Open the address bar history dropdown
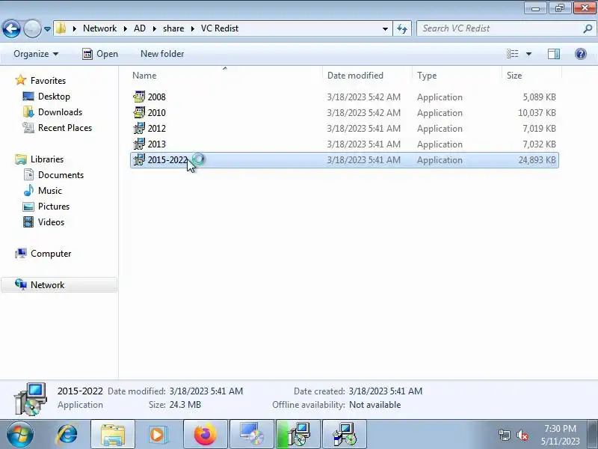This screenshot has width=598, height=449. pos(385,28)
